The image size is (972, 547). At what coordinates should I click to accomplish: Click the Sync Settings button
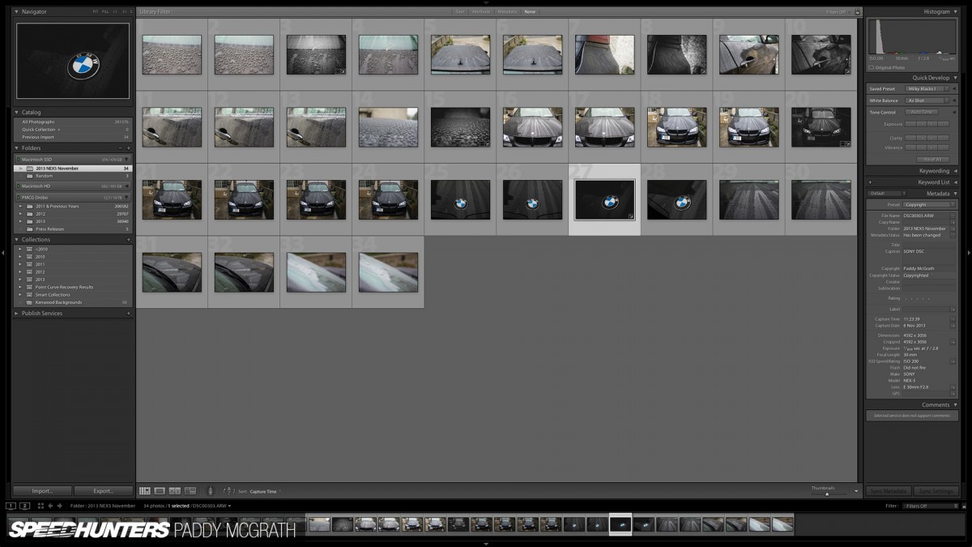click(936, 491)
